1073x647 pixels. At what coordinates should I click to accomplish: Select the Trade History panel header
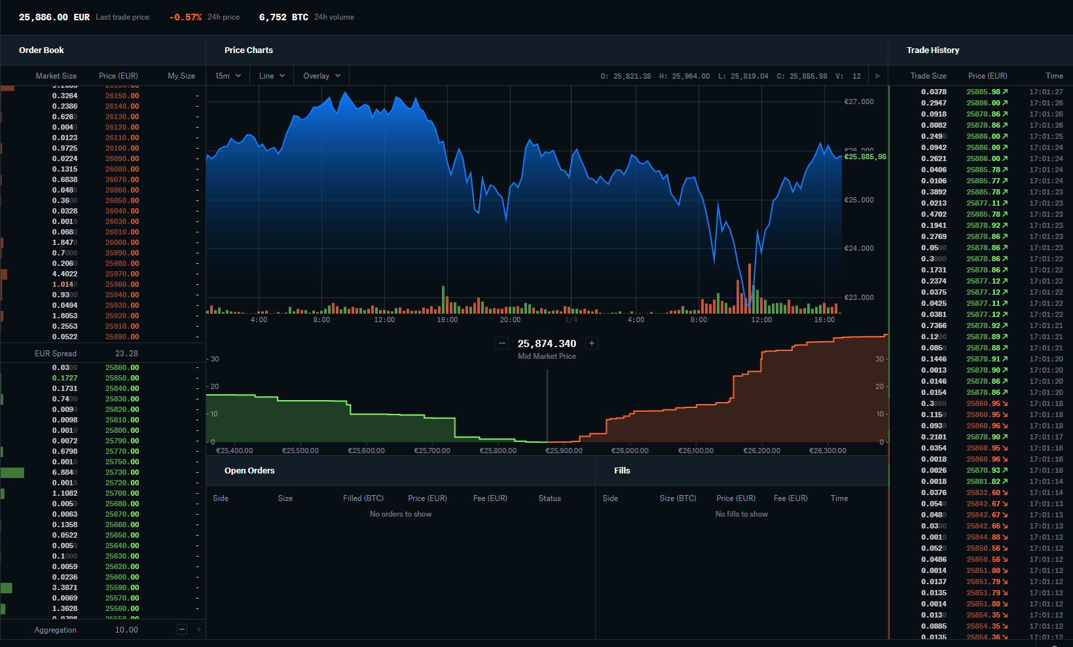click(x=932, y=50)
